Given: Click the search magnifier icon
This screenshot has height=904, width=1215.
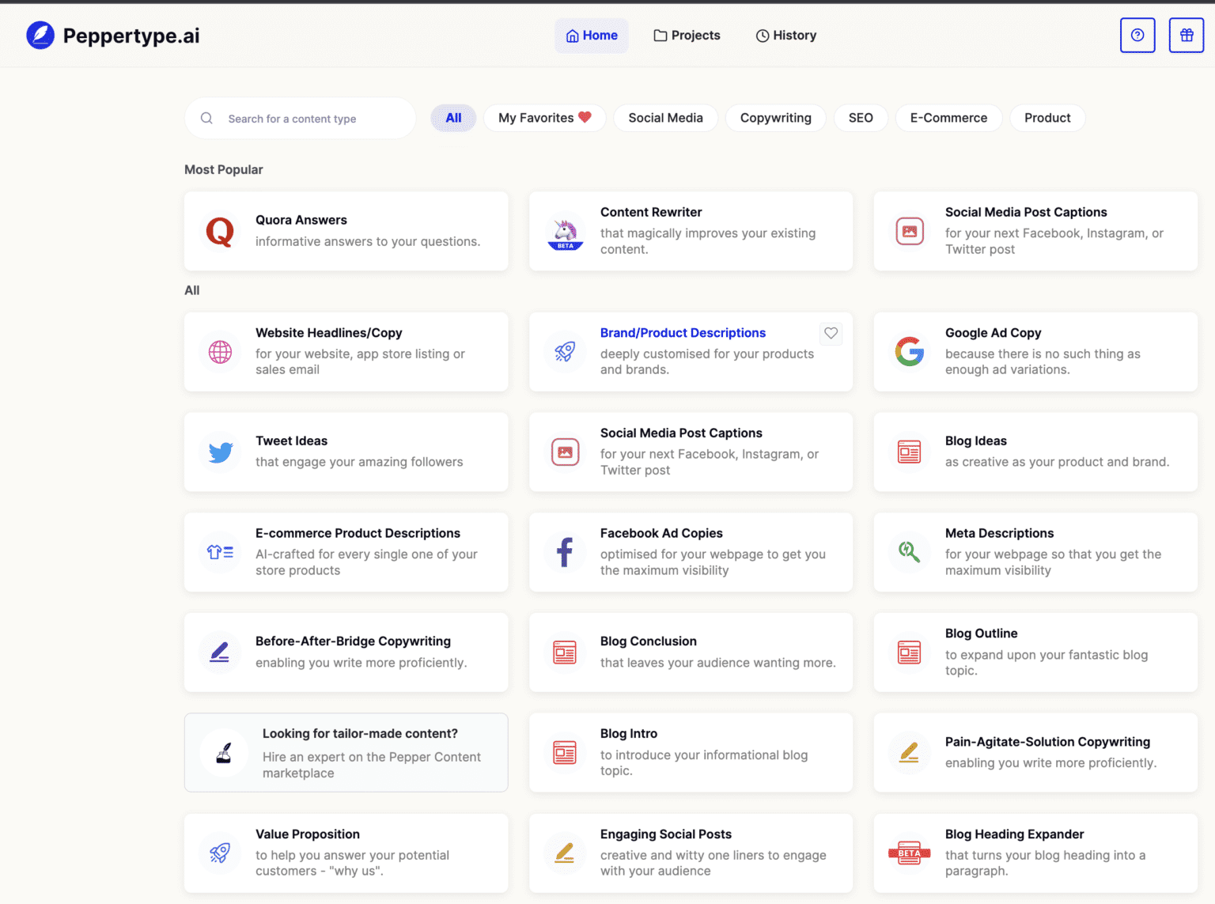Looking at the screenshot, I should (x=206, y=119).
